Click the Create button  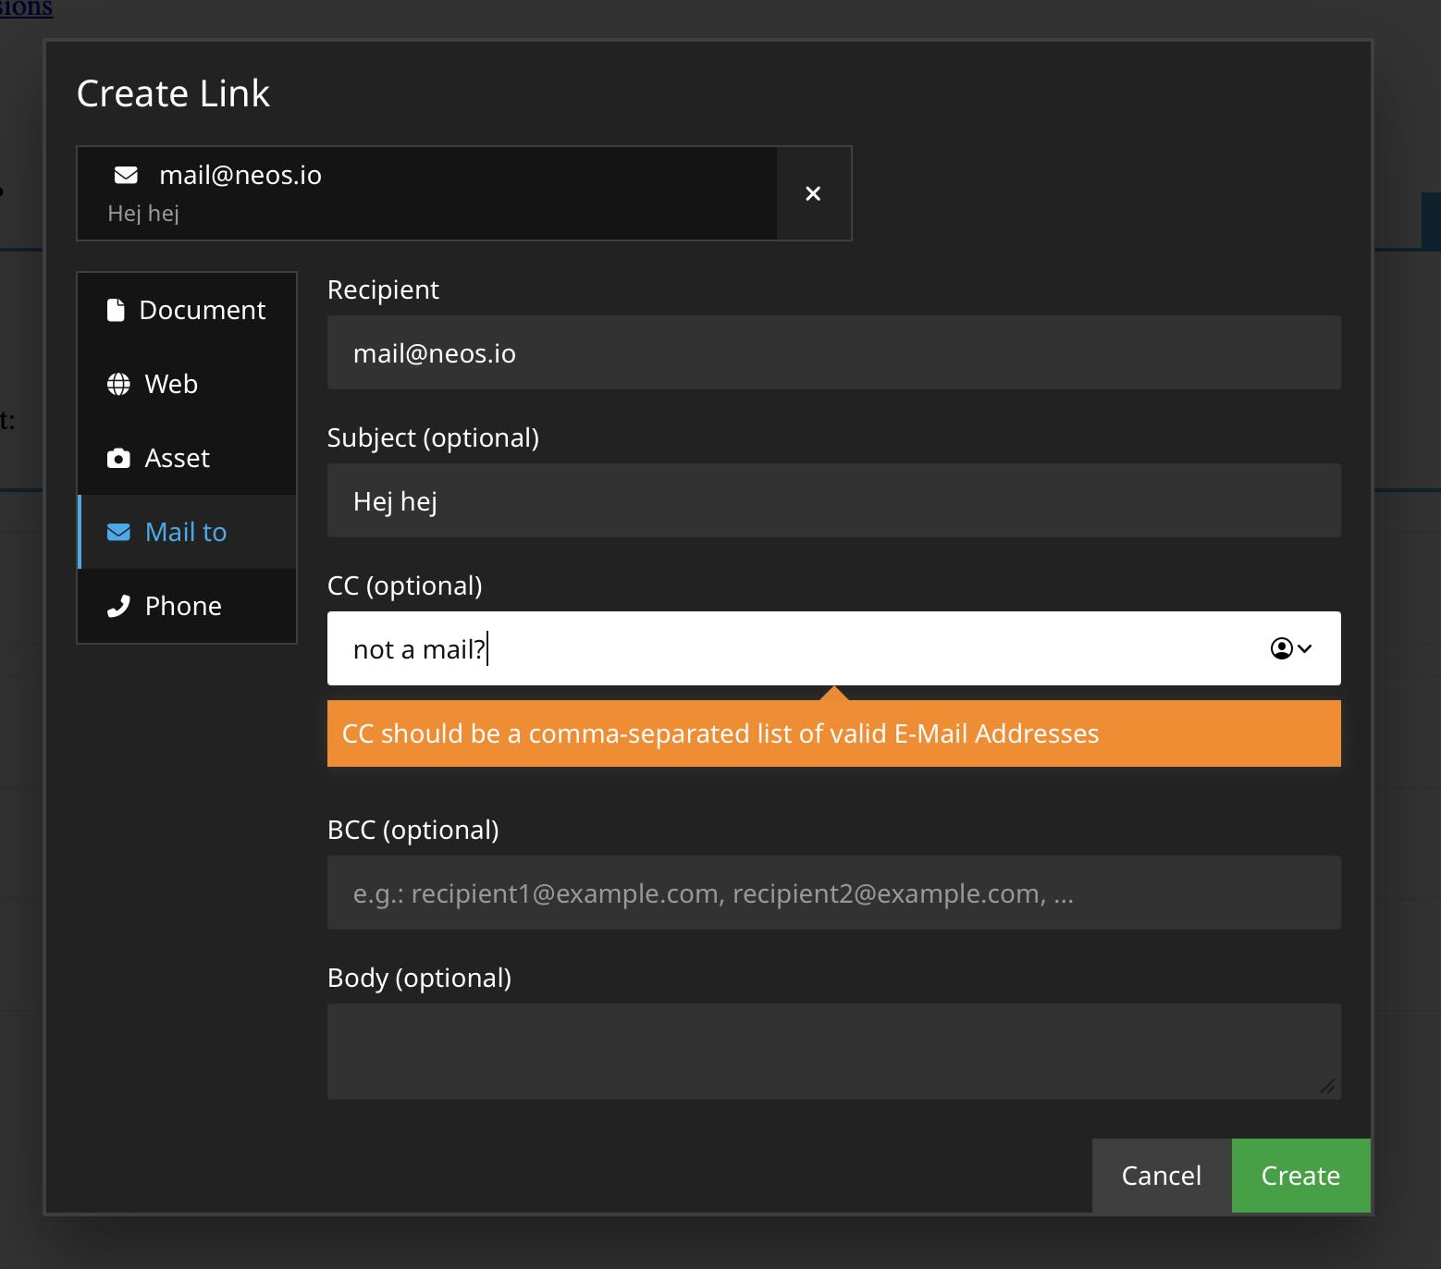[1300, 1176]
